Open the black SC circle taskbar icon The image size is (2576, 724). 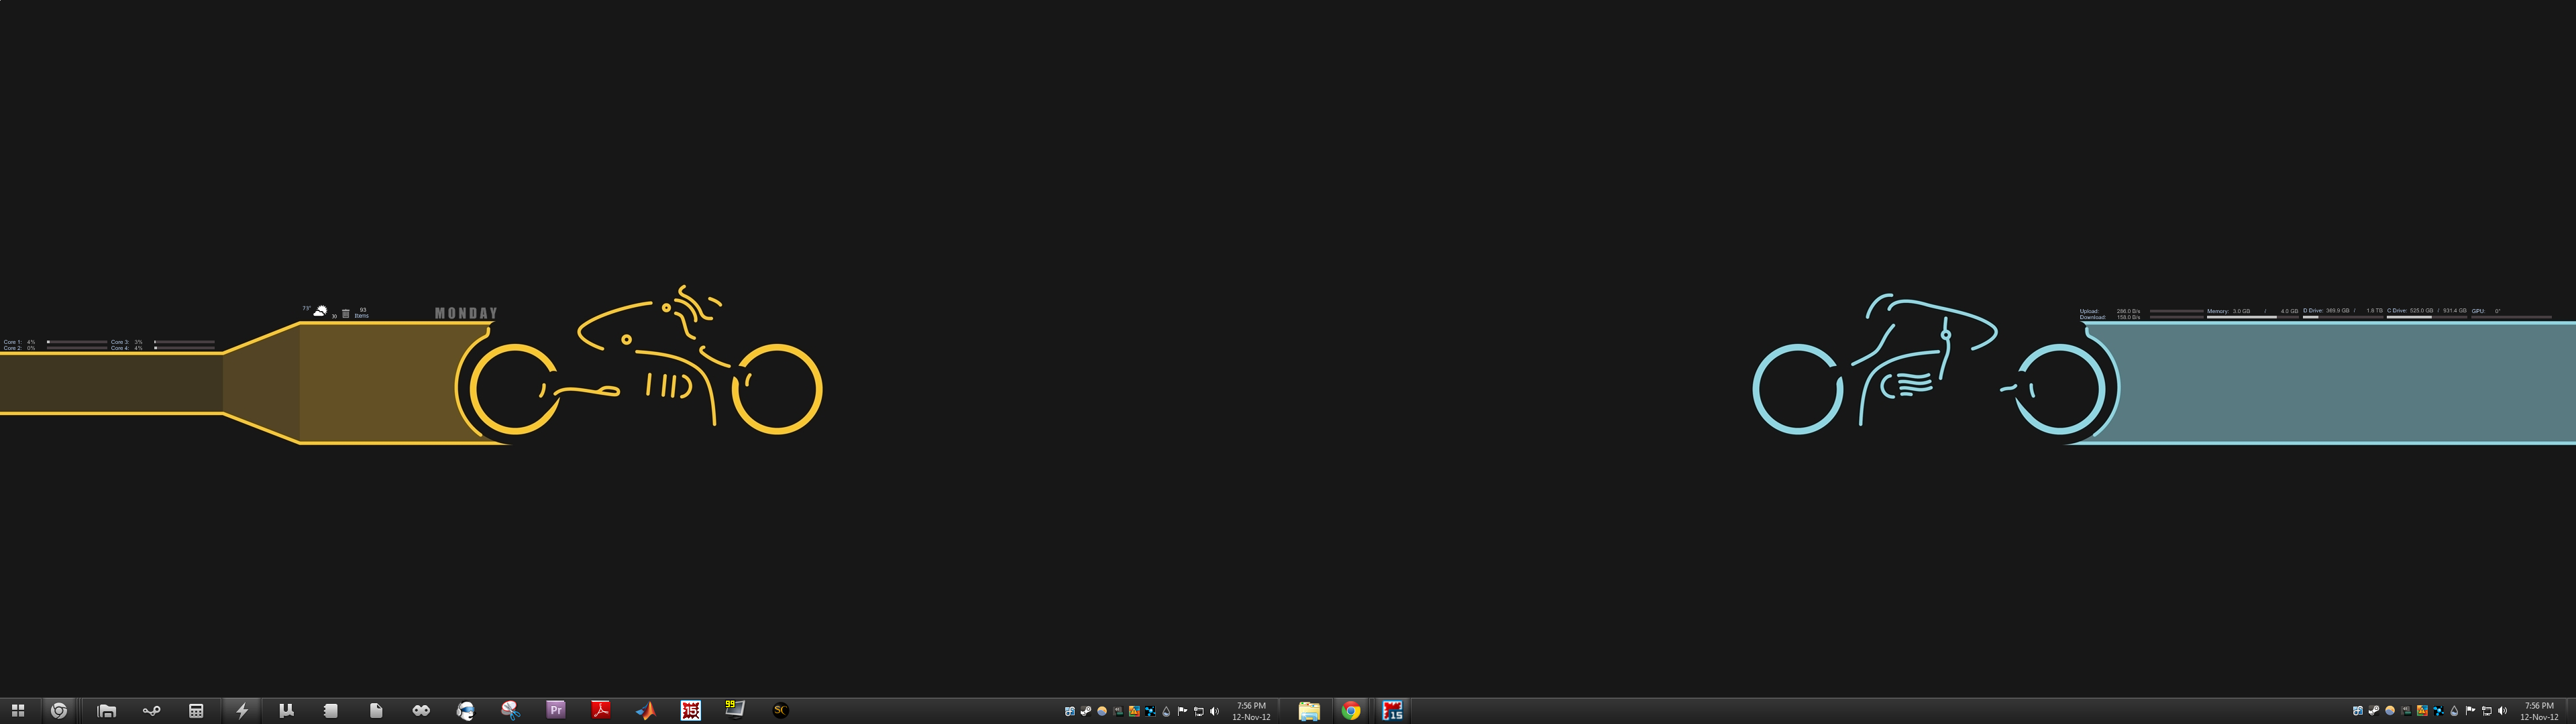(x=781, y=710)
